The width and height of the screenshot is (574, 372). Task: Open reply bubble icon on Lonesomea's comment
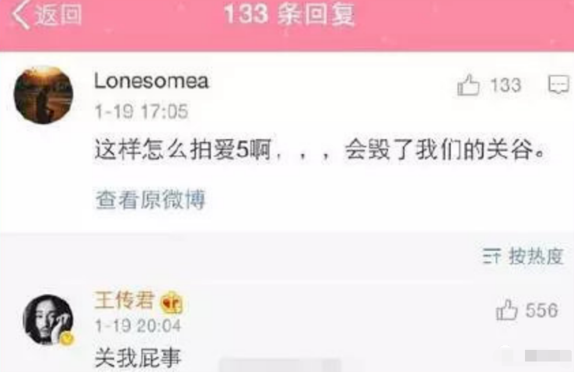(x=559, y=85)
